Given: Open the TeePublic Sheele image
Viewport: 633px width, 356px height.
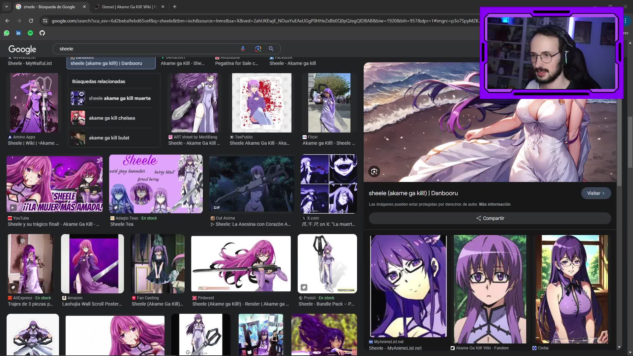Looking at the screenshot, I should (x=262, y=103).
